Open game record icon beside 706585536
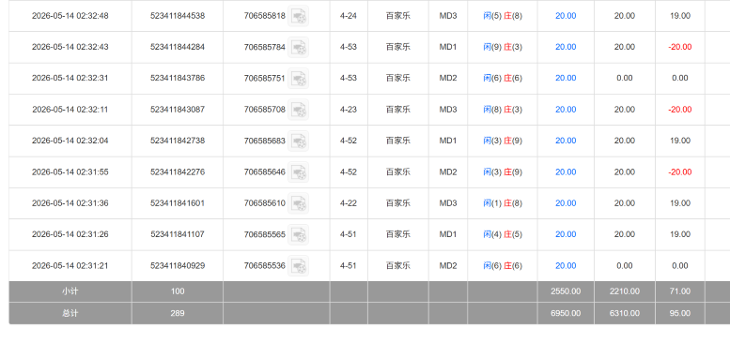 (298, 265)
